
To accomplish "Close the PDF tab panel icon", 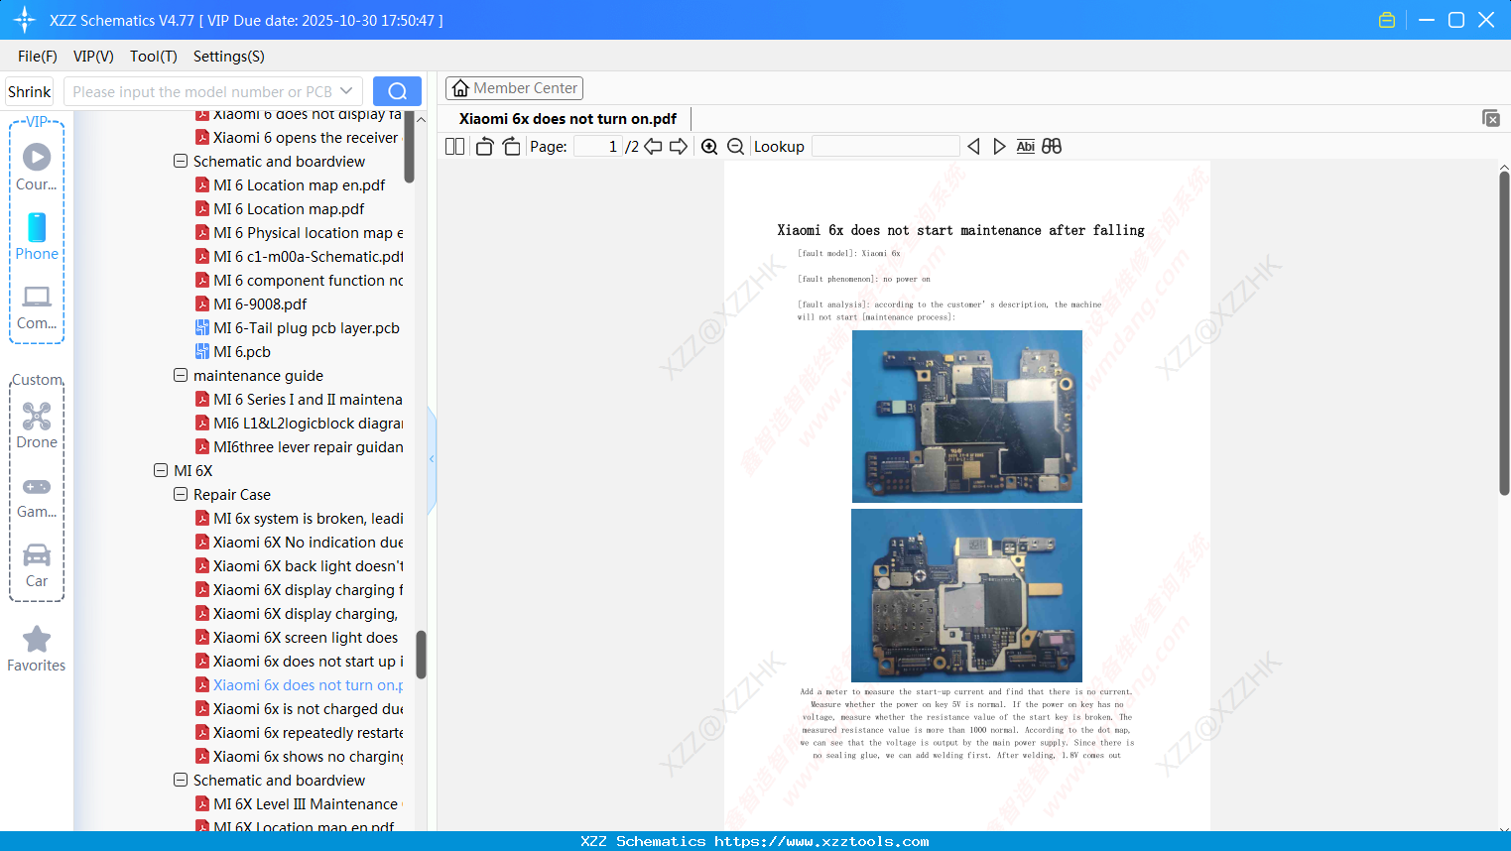I will point(1490,118).
